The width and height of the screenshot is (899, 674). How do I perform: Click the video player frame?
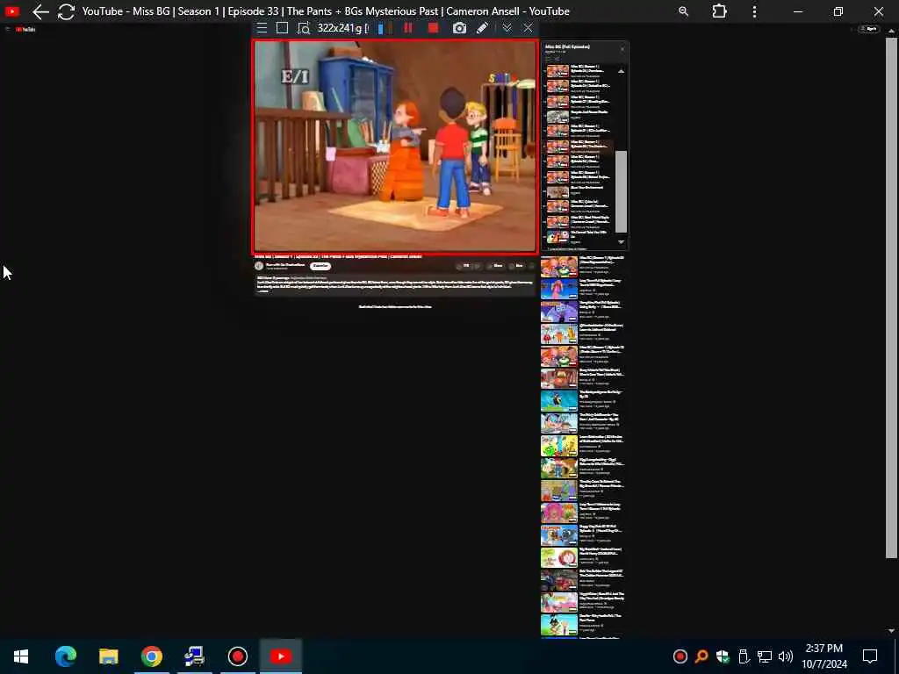click(x=395, y=147)
